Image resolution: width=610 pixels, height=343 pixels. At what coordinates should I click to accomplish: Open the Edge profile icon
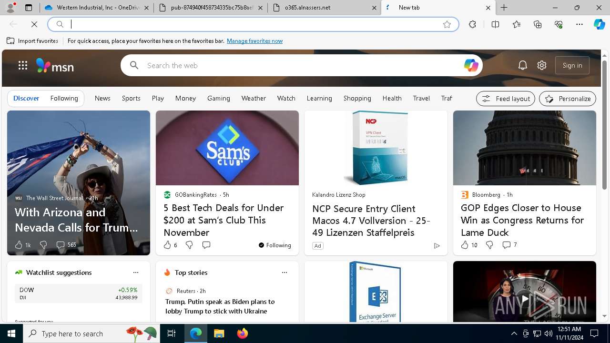click(10, 8)
